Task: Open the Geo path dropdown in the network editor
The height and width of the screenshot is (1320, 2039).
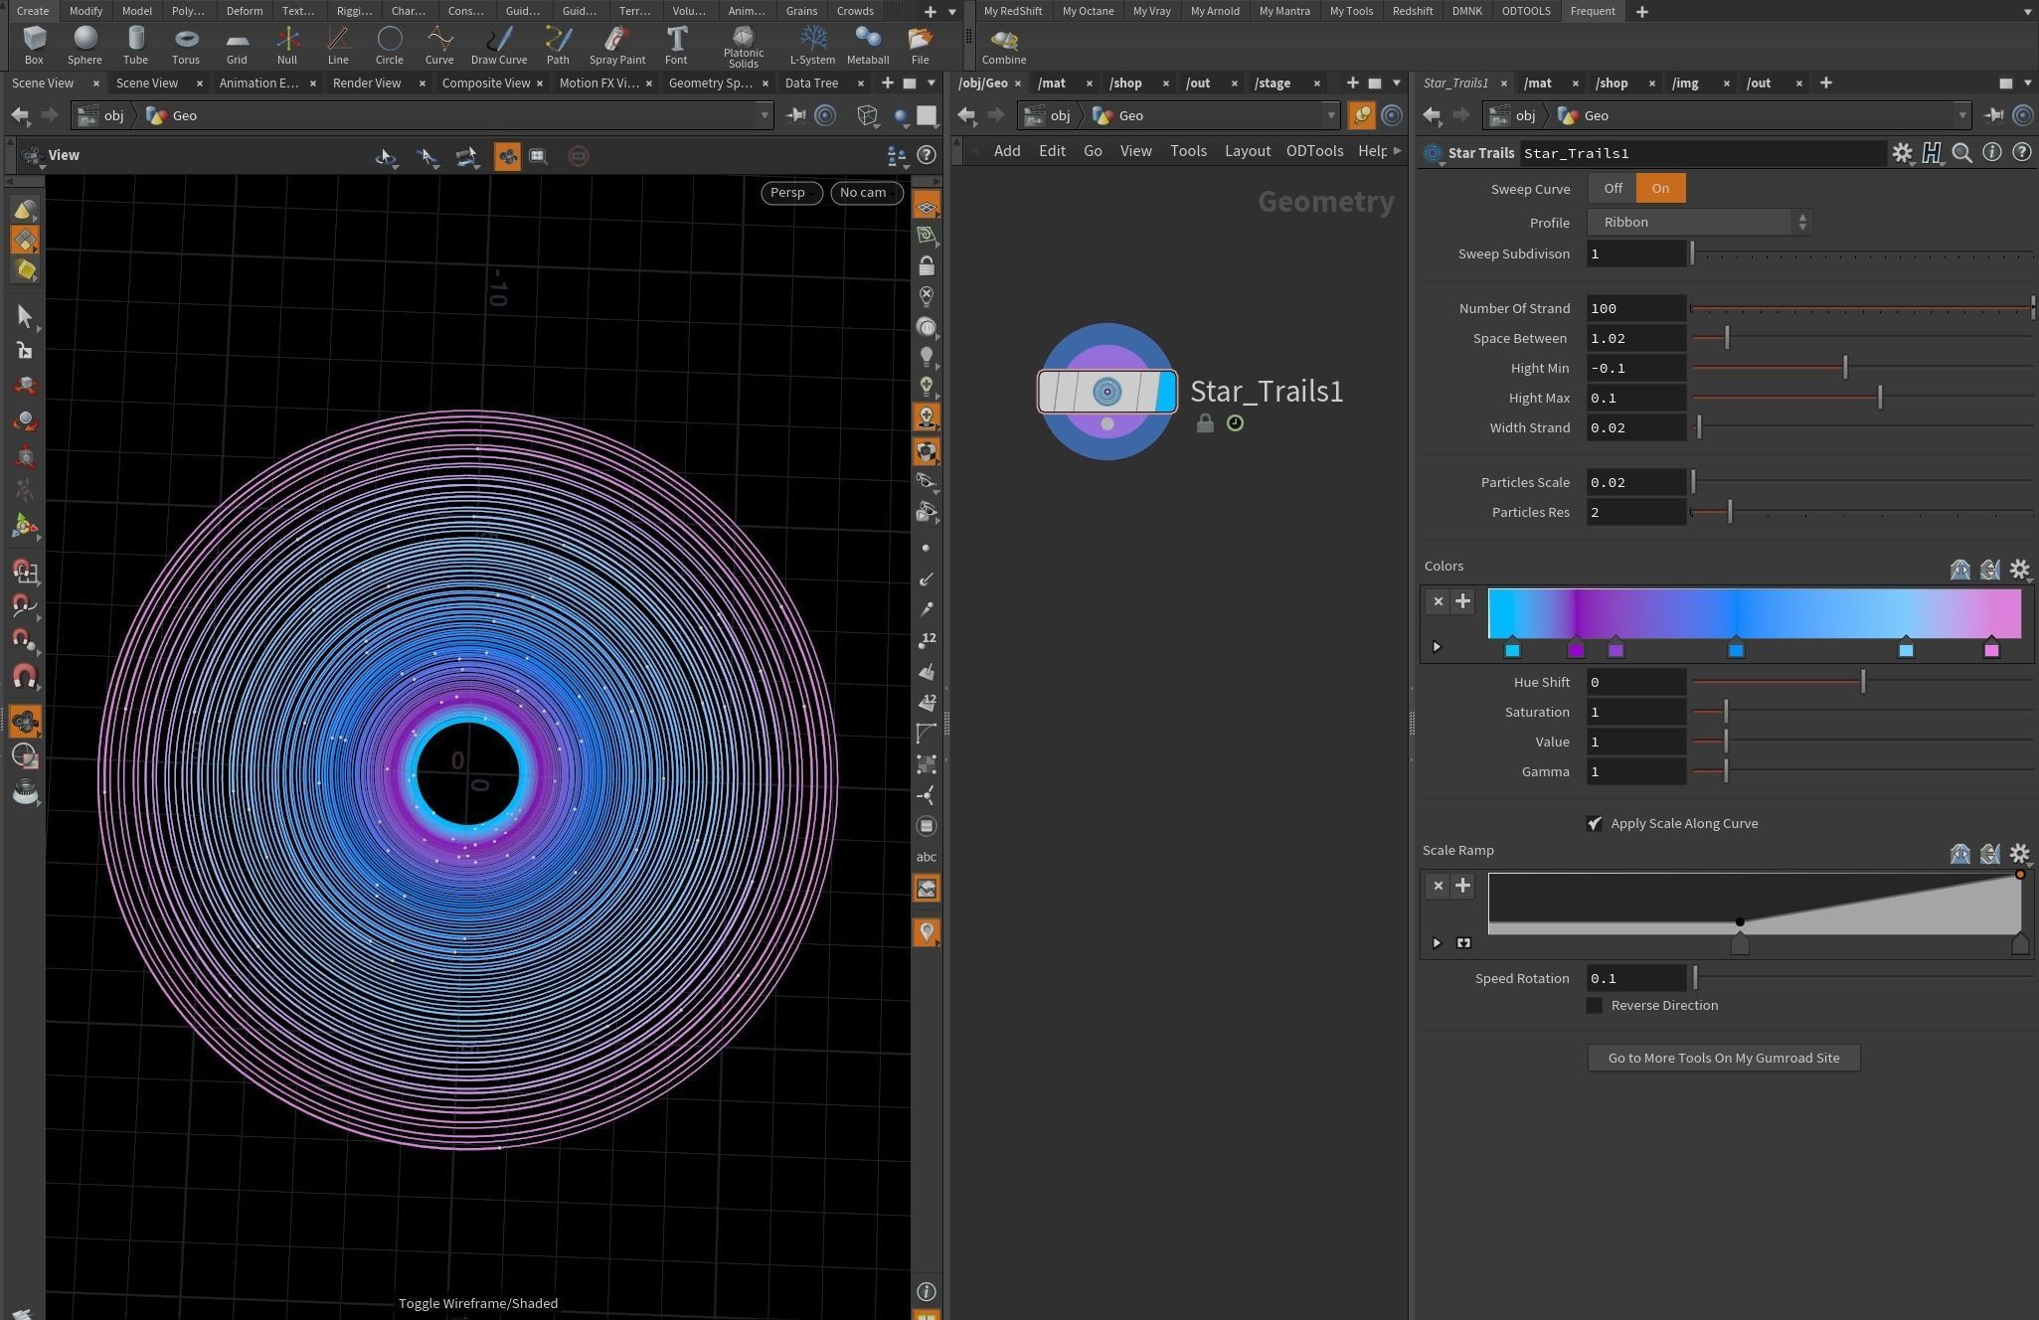Action: click(x=1332, y=115)
